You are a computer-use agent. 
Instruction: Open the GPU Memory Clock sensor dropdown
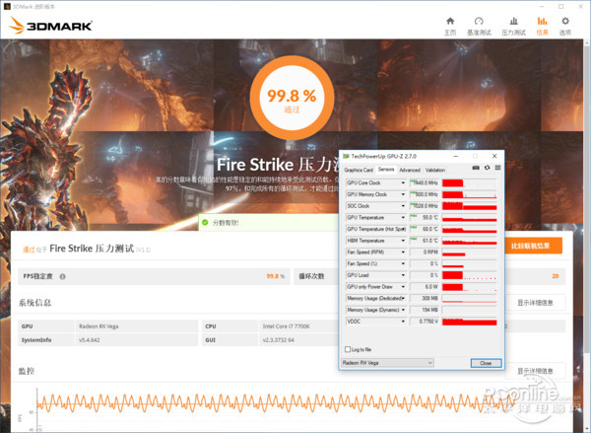coord(403,194)
